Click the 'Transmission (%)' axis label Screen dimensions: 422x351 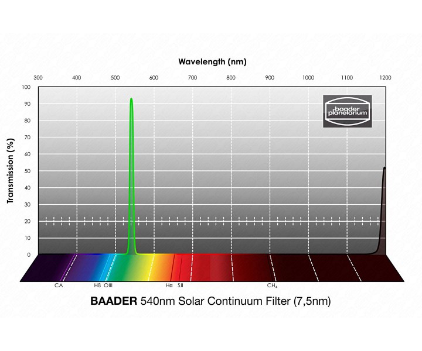(11, 171)
